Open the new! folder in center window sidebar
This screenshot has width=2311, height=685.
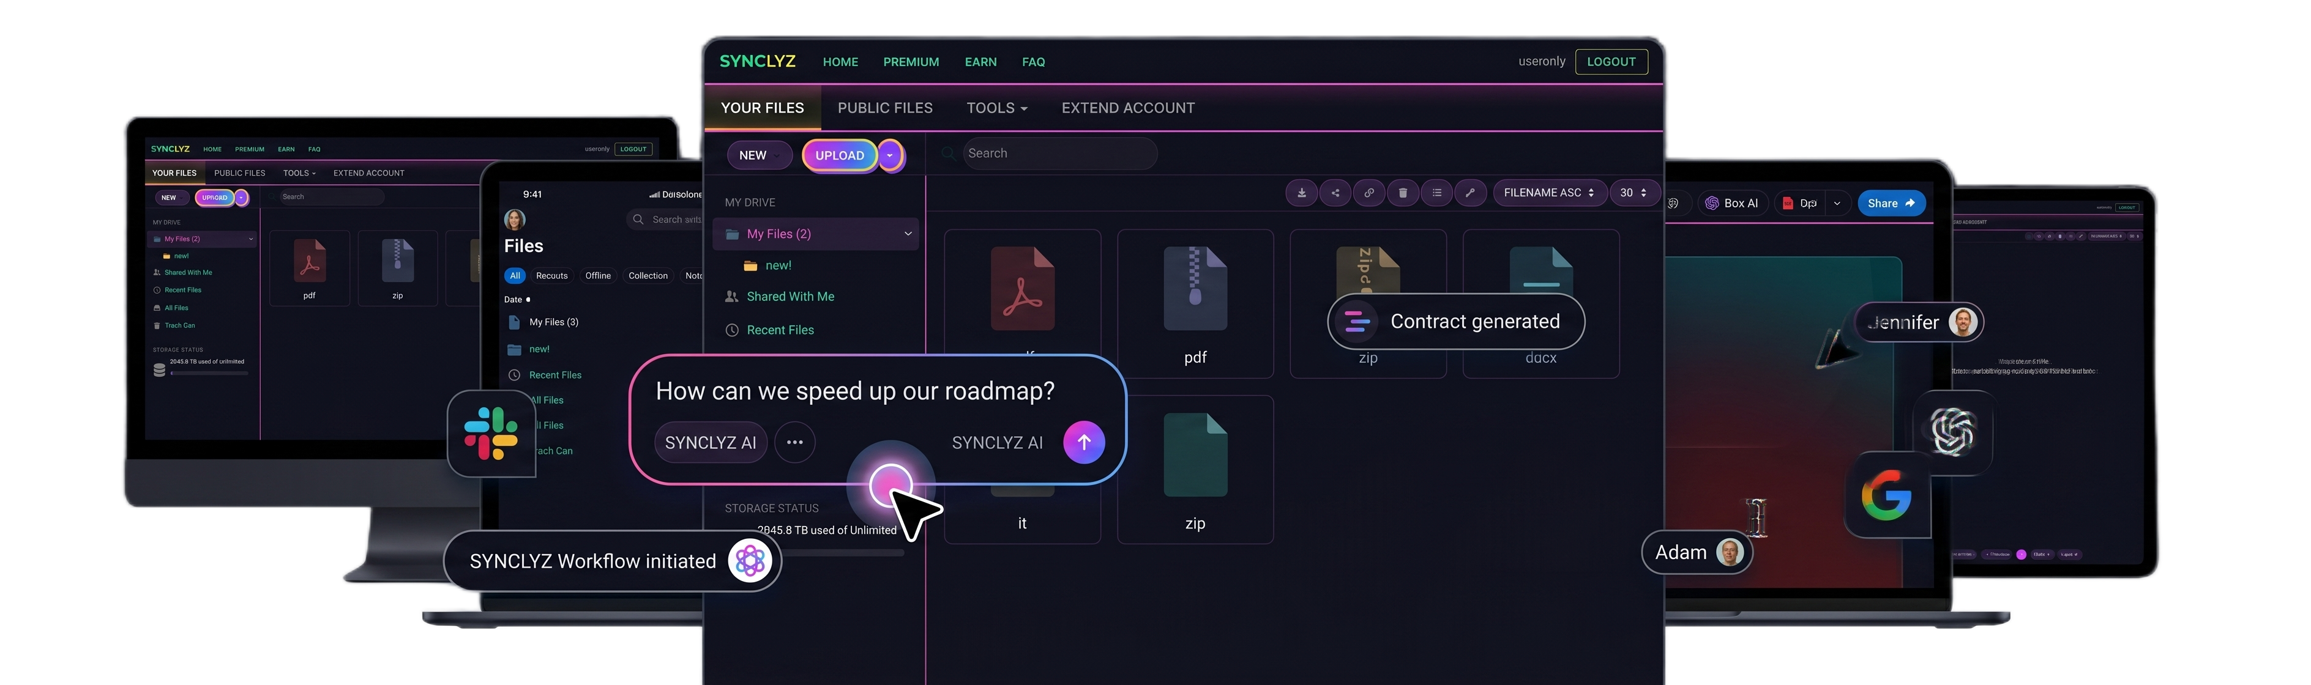pos(778,265)
